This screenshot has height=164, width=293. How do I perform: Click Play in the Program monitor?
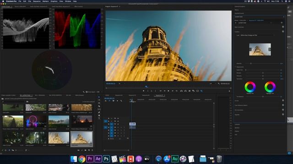168,91
